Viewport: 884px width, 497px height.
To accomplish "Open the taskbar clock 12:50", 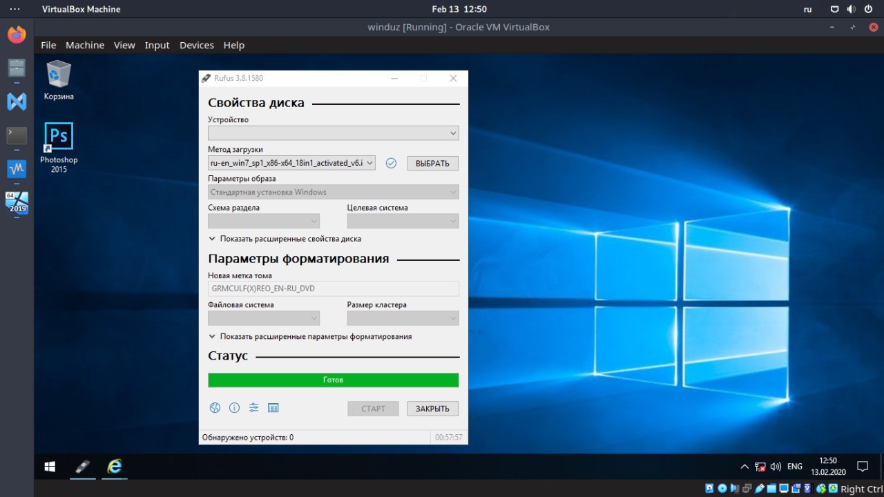I will click(828, 467).
